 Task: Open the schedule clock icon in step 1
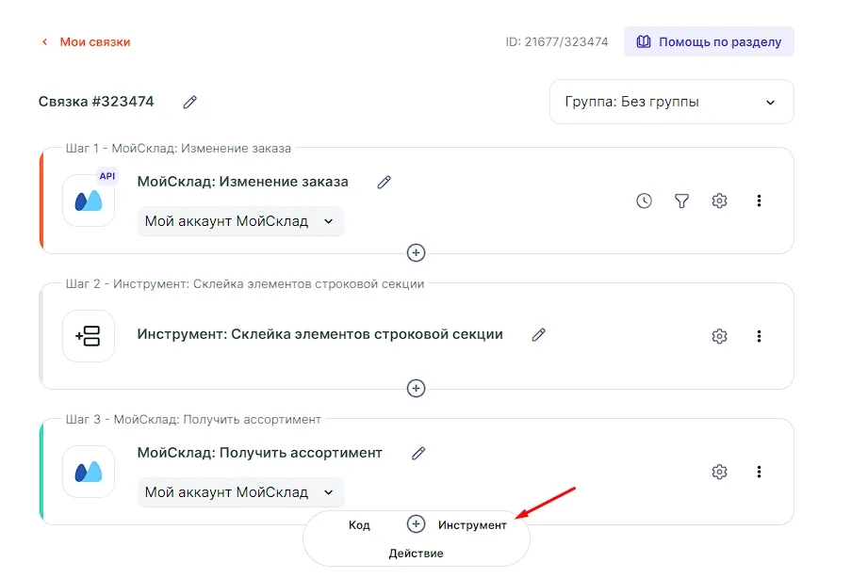644,201
